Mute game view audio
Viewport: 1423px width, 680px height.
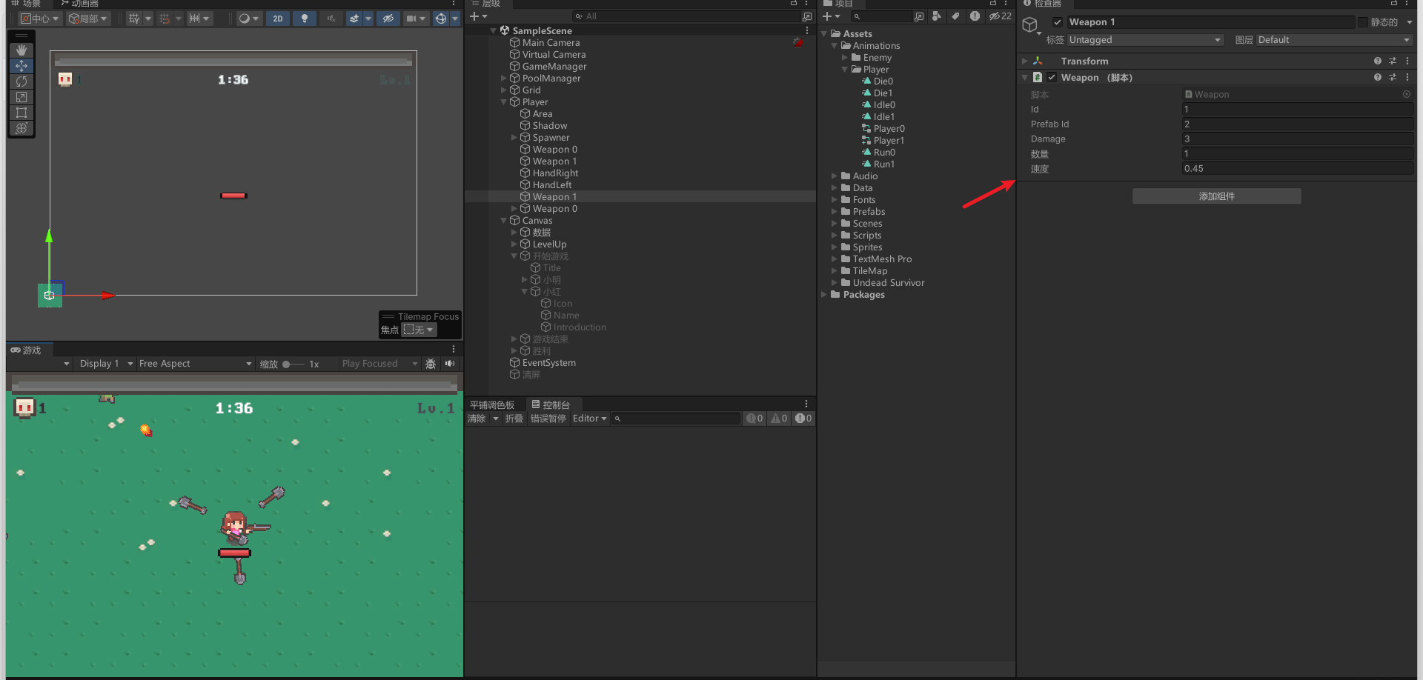click(x=450, y=364)
